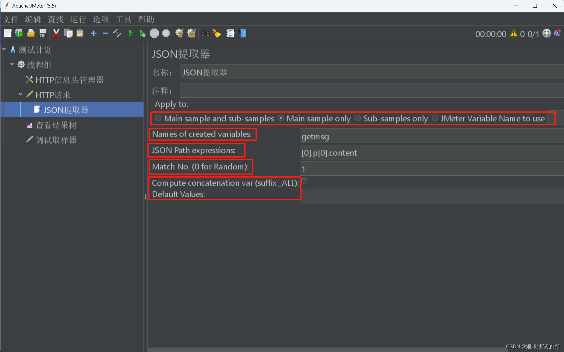This screenshot has height=352, width=564.
Task: Click the Copy icon in toolbar
Action: (x=68, y=33)
